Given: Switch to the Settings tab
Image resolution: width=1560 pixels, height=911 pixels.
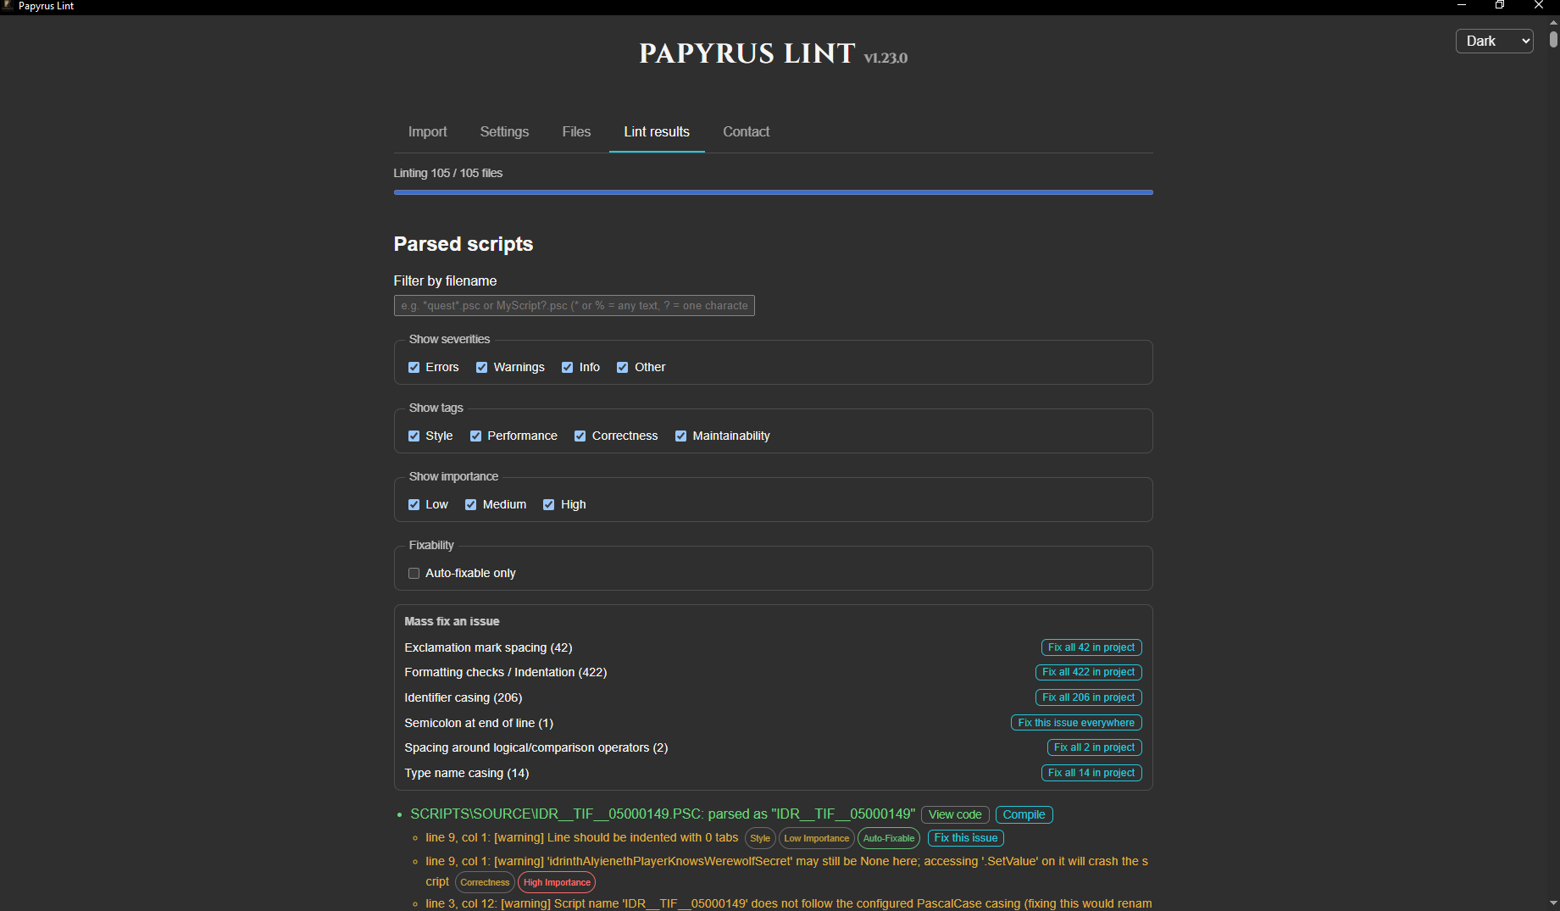Looking at the screenshot, I should click(x=504, y=131).
